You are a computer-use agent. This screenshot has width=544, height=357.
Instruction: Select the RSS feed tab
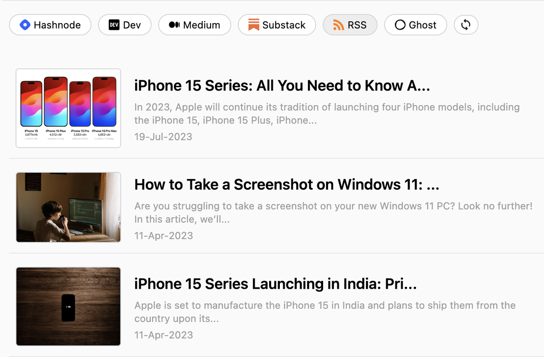pos(350,25)
